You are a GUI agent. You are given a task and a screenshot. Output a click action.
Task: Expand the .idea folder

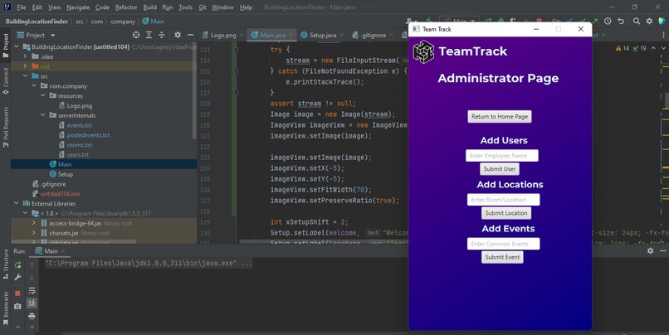(x=25, y=56)
